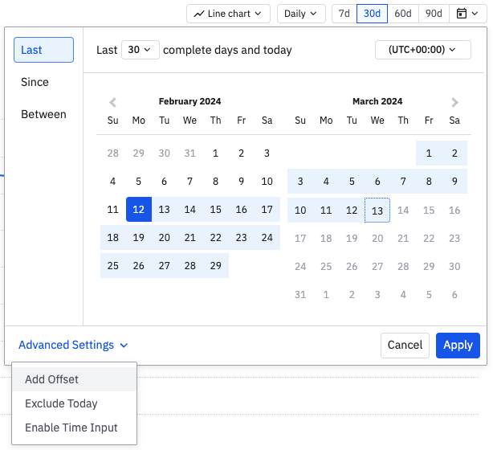Viewport: 493px width, 450px height.
Task: Go to next month arrow
Action: pyautogui.click(x=454, y=102)
